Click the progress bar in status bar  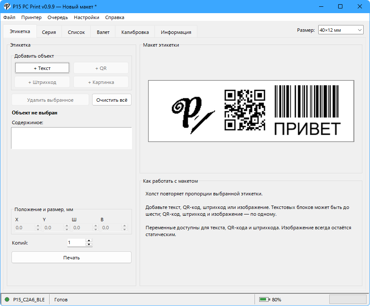pos(348,299)
